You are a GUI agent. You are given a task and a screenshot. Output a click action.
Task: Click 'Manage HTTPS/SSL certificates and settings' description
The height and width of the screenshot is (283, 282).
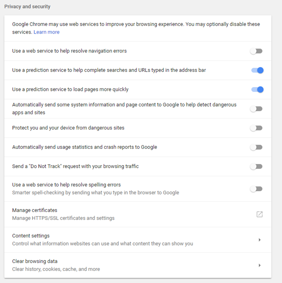(x=63, y=218)
